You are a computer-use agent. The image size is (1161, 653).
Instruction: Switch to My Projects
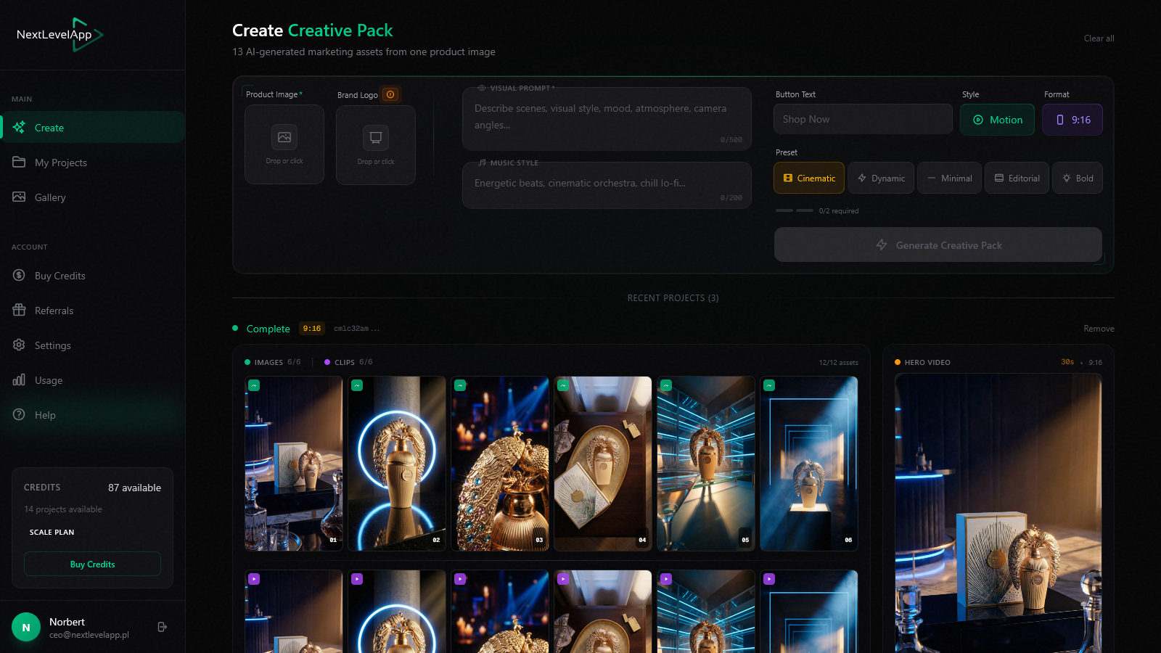60,162
